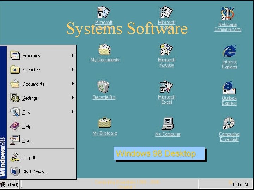This screenshot has width=254, height=190.
Task: Click the Run icon in Start menu
Action: coord(15,140)
